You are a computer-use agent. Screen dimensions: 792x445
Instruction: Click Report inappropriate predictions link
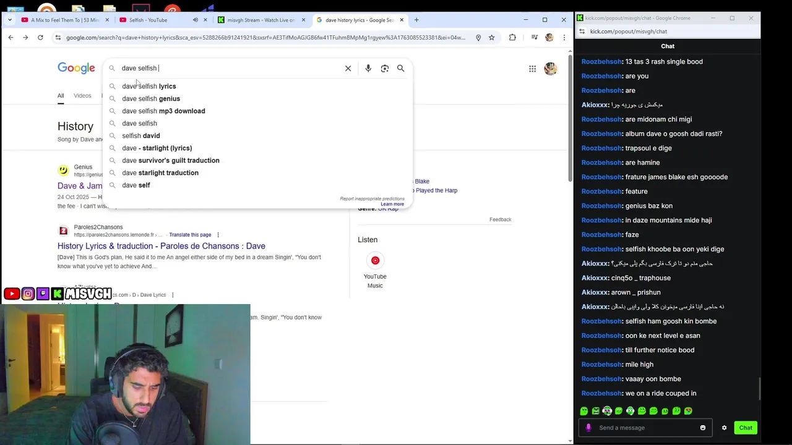[372, 198]
